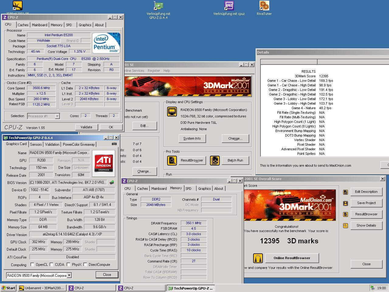Screen dimensions: 389x292
Task: Open the Help menu in 3DMark2001 SE
Action: point(167,71)
